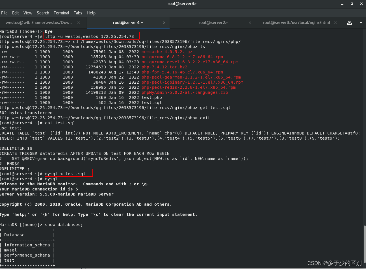Click the 'use test;' SQL line
Image resolution: width=366 pixels, height=269 pixels.
tap(11, 128)
